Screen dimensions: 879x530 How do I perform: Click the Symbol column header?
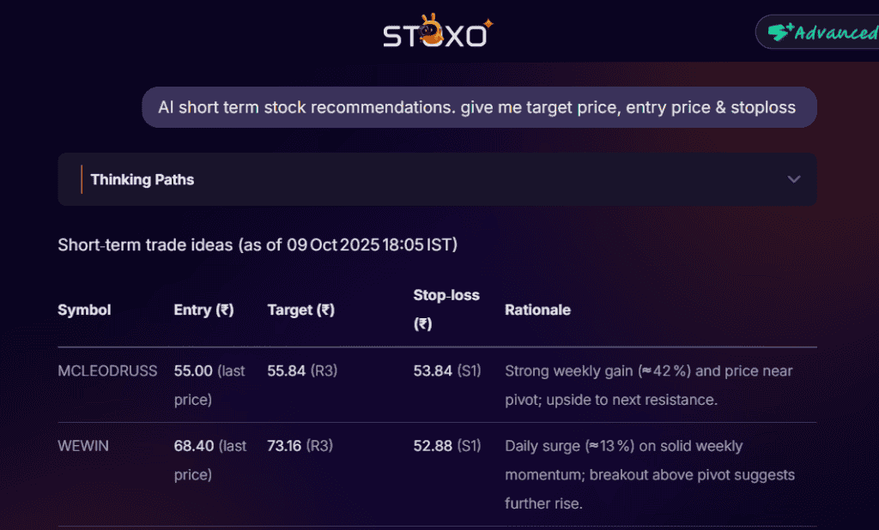tap(84, 310)
